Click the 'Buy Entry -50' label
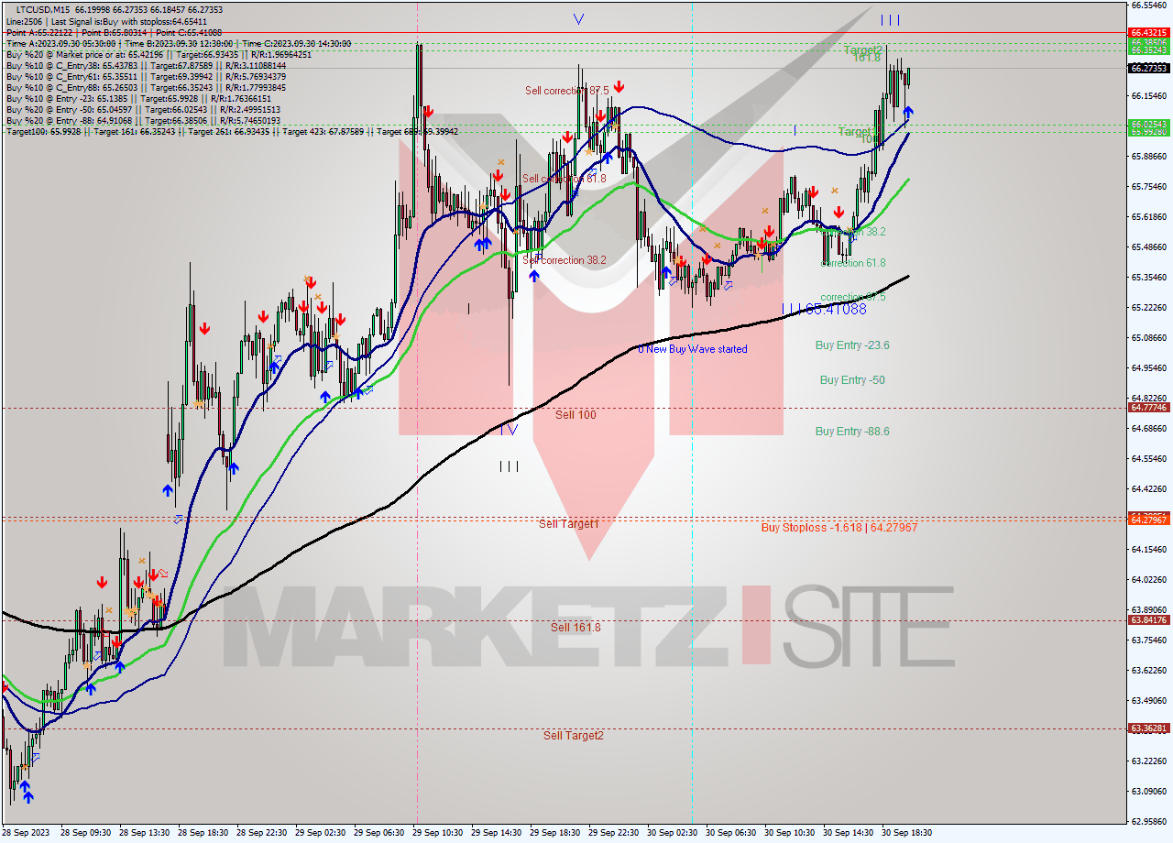The height and width of the screenshot is (843, 1173). coord(852,380)
